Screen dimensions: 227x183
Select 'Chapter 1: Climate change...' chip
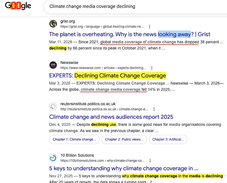click(74, 139)
